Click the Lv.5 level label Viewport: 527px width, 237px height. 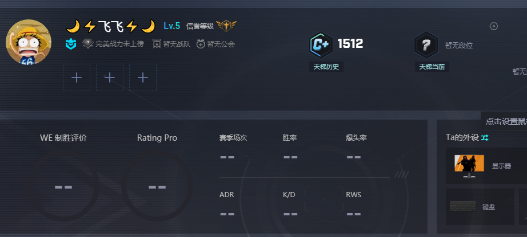point(171,26)
